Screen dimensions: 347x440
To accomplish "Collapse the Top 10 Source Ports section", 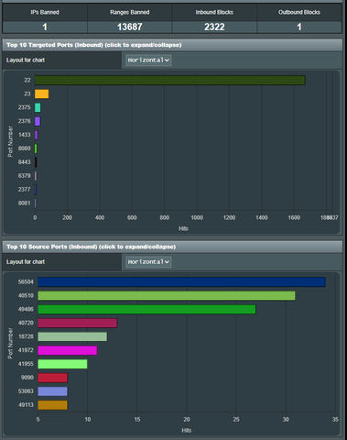I will (x=172, y=247).
